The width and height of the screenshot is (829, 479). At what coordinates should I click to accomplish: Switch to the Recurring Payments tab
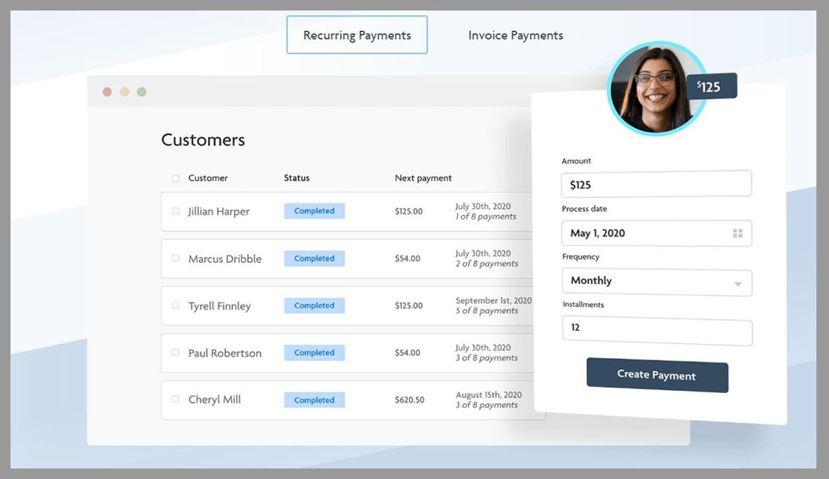point(357,35)
